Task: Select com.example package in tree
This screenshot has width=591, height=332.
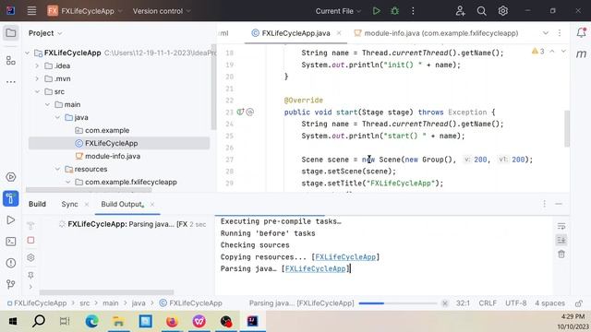Action: 107,130
